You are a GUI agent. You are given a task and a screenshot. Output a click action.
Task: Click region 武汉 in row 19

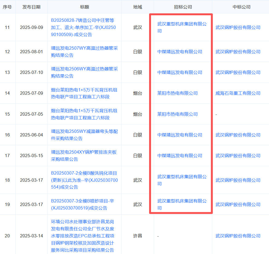138,204
